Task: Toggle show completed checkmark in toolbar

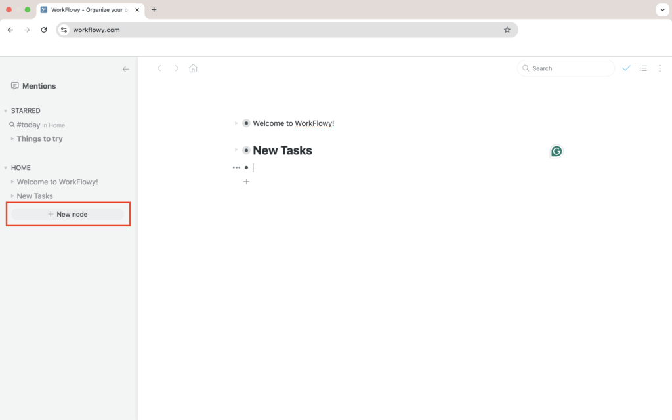Action: [626, 68]
